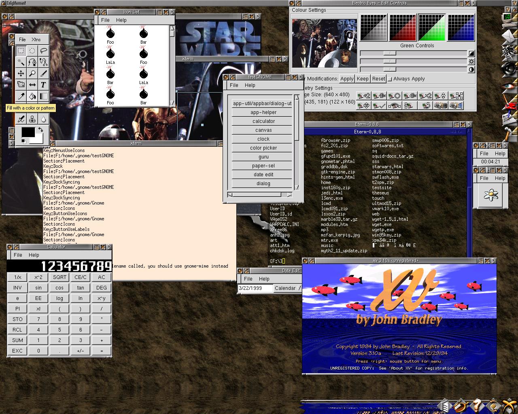The image size is (518, 414).
Task: Open the testGNOME titlebar window menu button
Action: pyautogui.click(x=226, y=77)
